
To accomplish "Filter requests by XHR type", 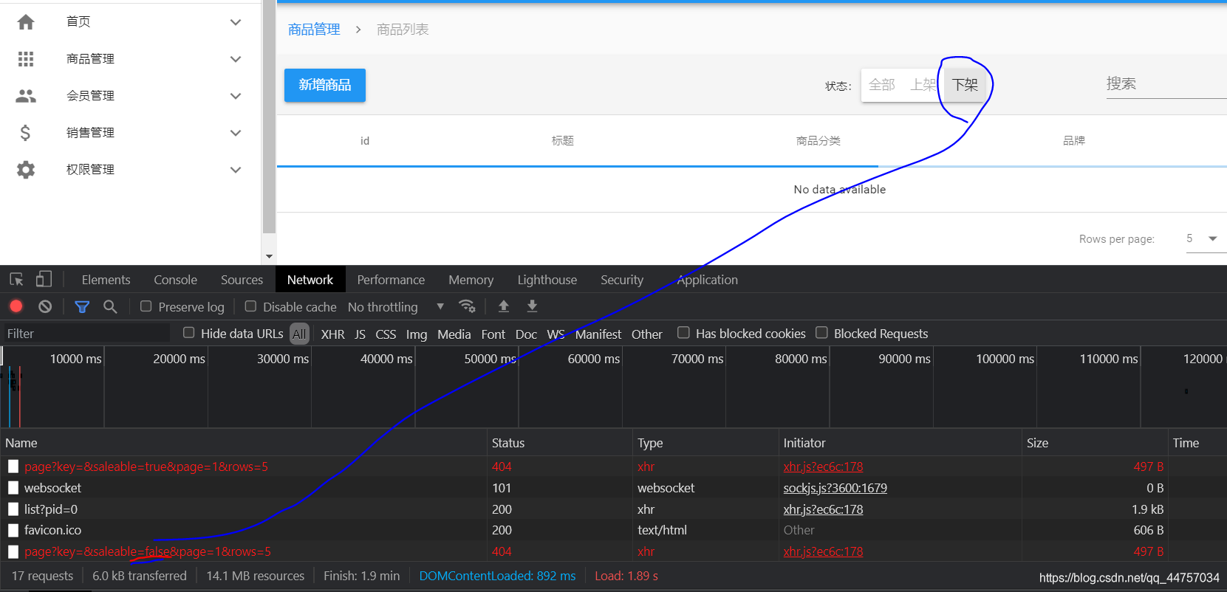I will (x=332, y=334).
